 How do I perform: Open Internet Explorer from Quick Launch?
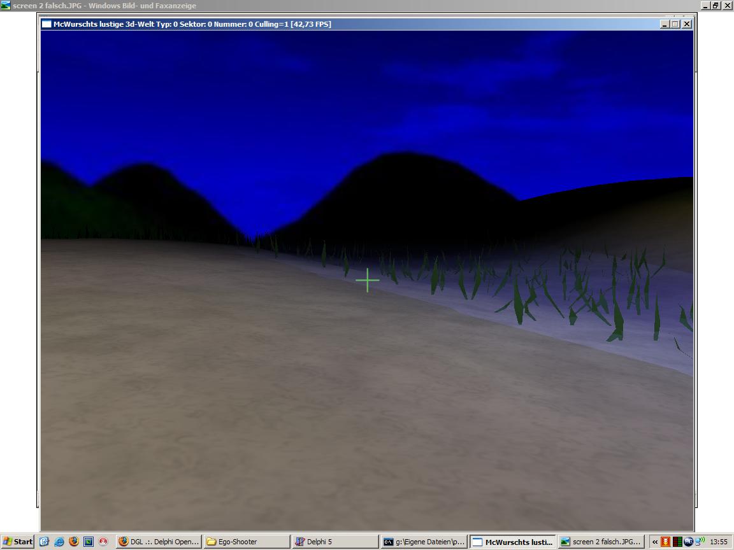pos(59,542)
